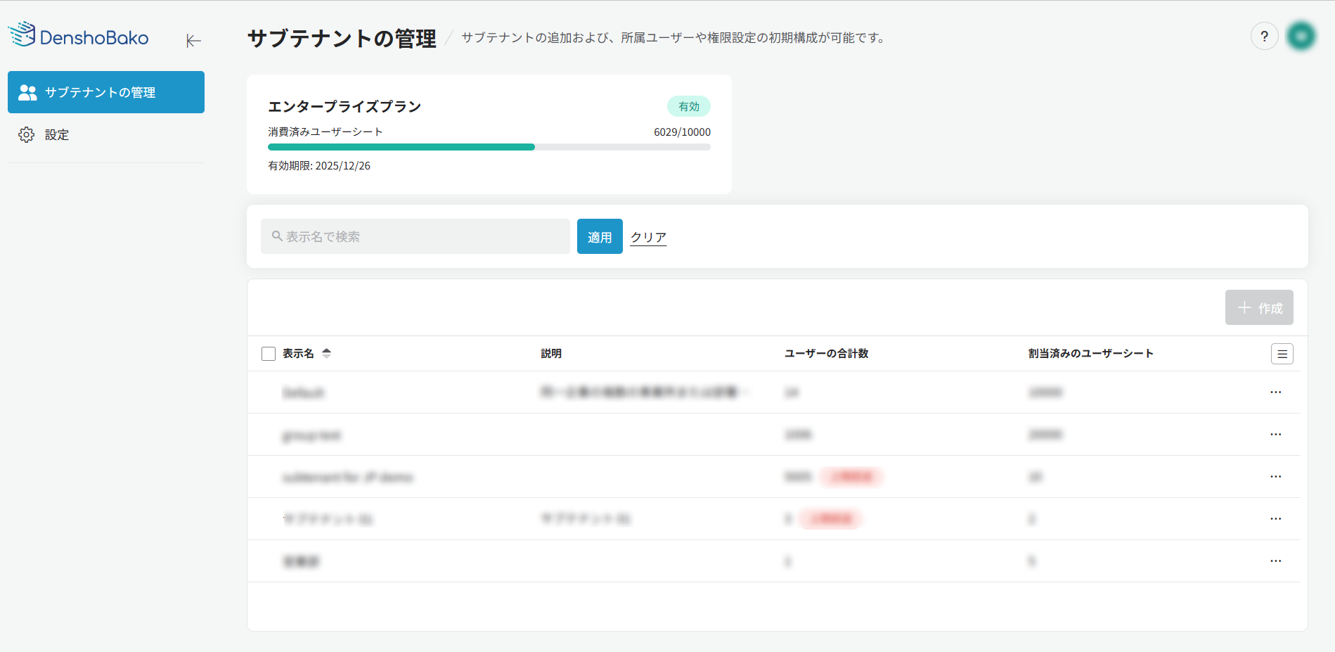The image size is (1335, 652).
Task: Focus the 表示名で検索 search field
Action: coord(415,236)
